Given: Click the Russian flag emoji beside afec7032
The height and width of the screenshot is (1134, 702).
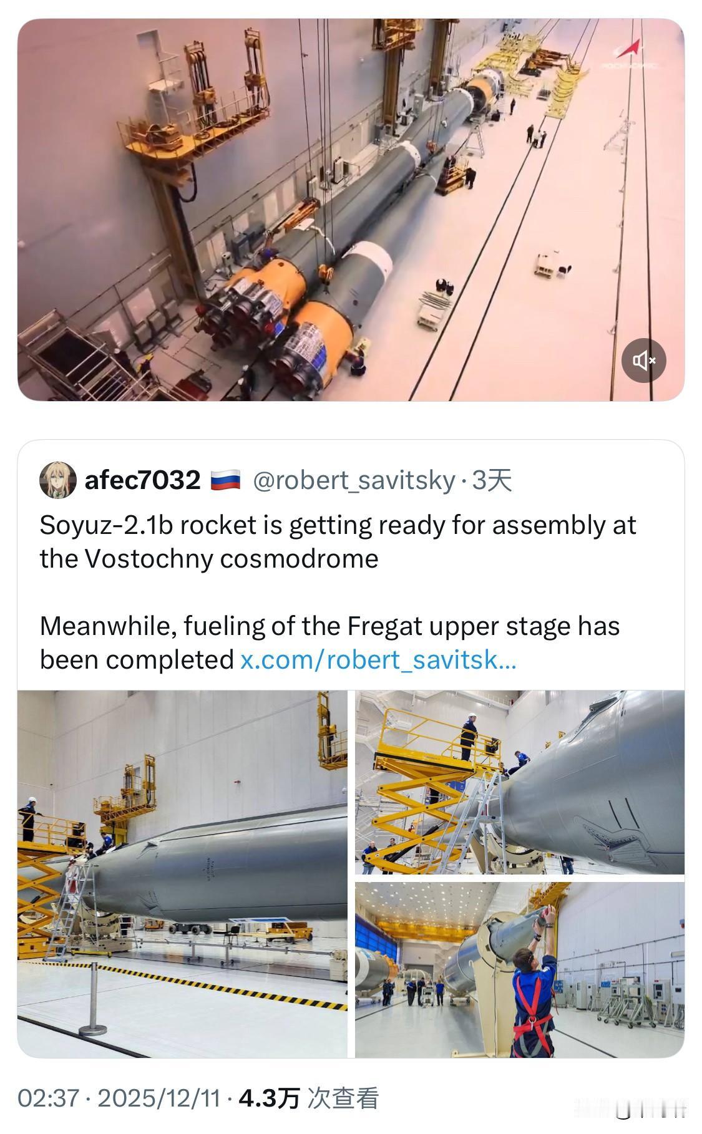Looking at the screenshot, I should [225, 481].
